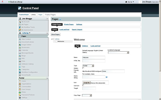Click the My Account icon in sidebar
Screen dimensions: 161x100
point(20,22)
